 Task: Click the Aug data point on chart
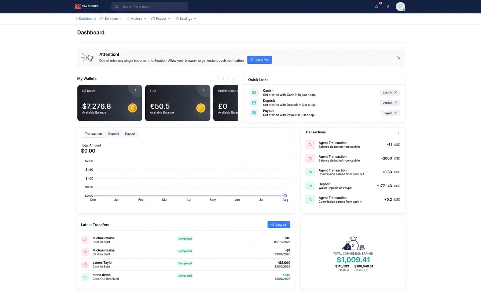pos(285,196)
